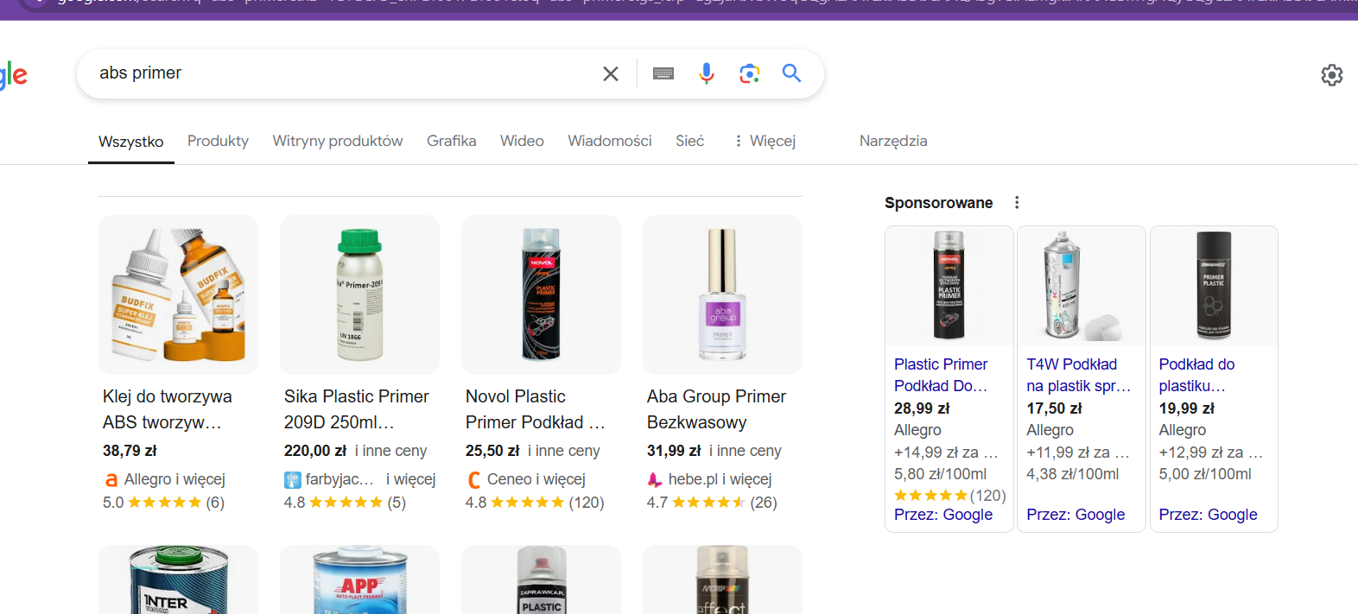This screenshot has width=1358, height=614.
Task: Start voice search with the microphone icon
Action: click(x=707, y=73)
